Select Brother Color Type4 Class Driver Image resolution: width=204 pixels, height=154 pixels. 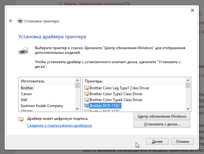[116, 100]
